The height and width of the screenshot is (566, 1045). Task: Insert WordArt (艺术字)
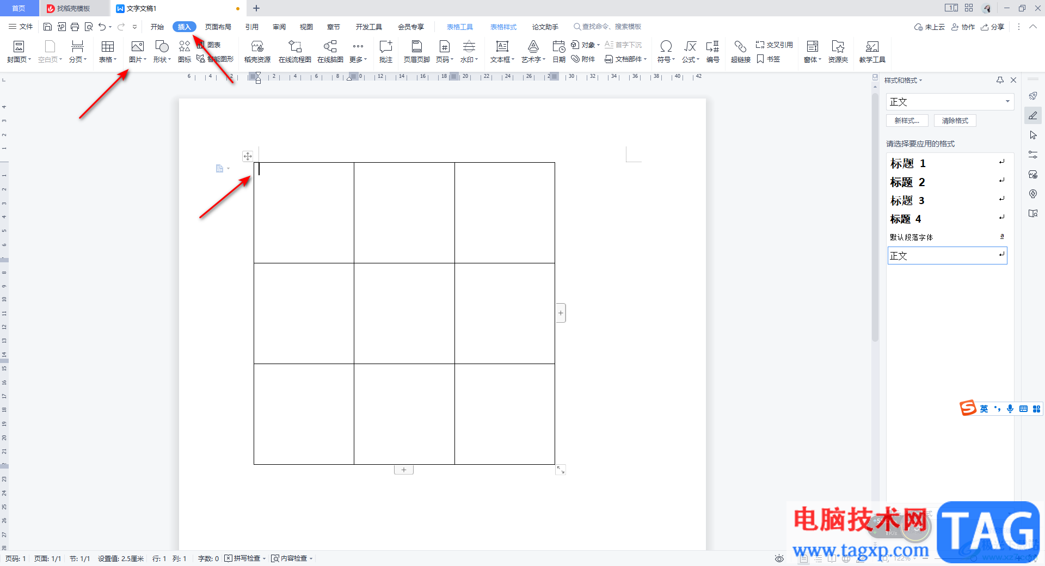click(x=533, y=52)
